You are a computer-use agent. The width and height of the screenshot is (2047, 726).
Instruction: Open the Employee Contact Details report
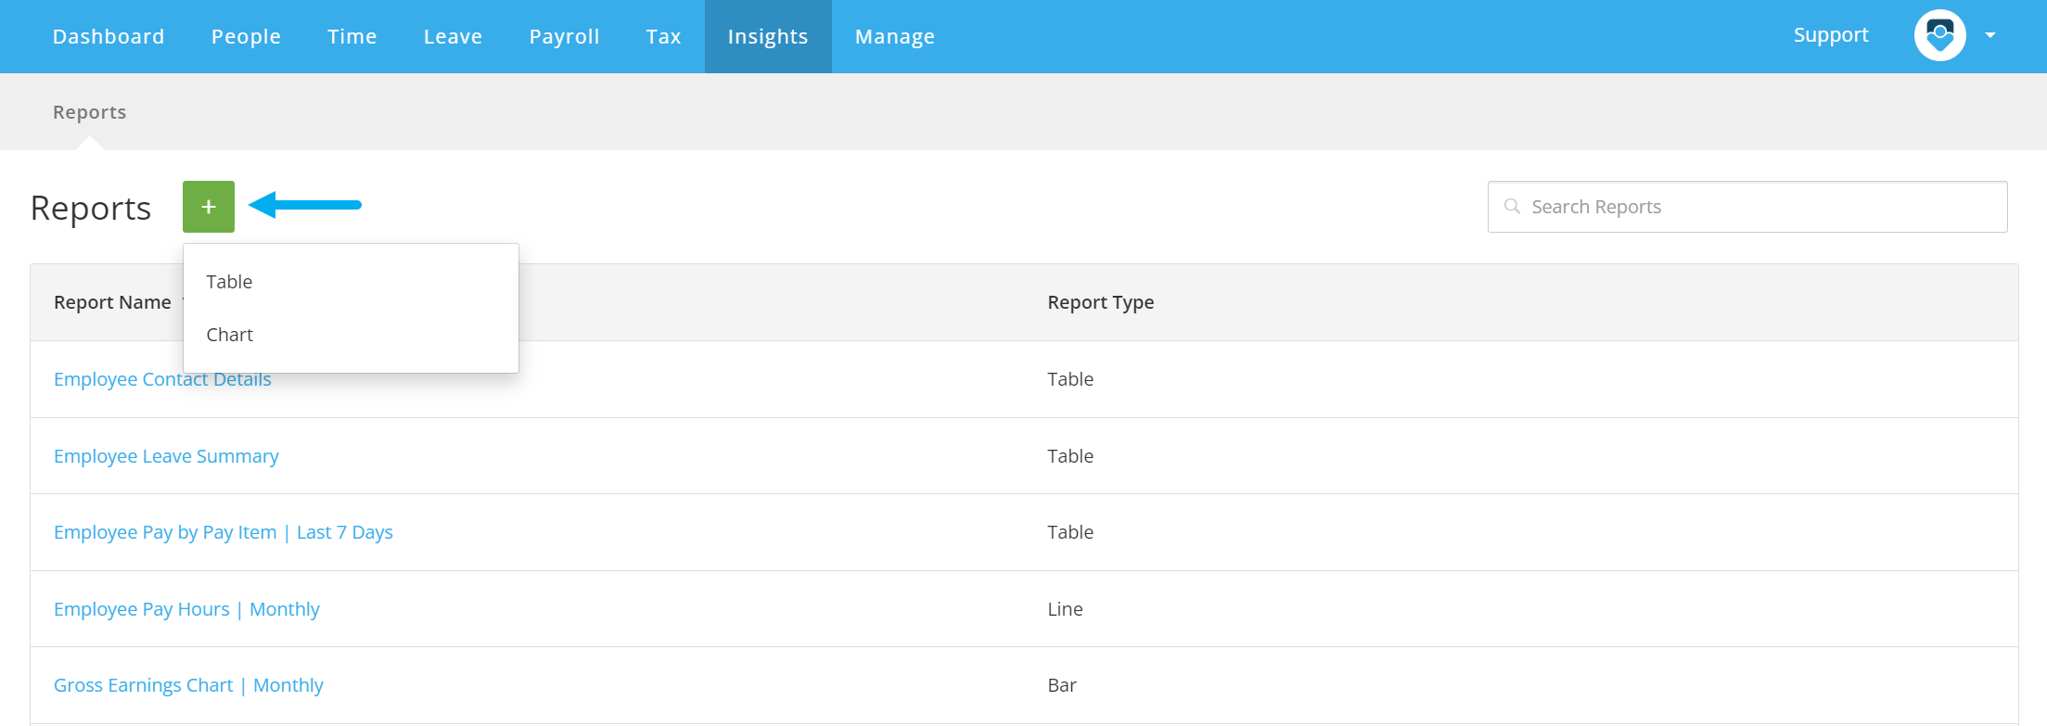pyautogui.click(x=162, y=379)
